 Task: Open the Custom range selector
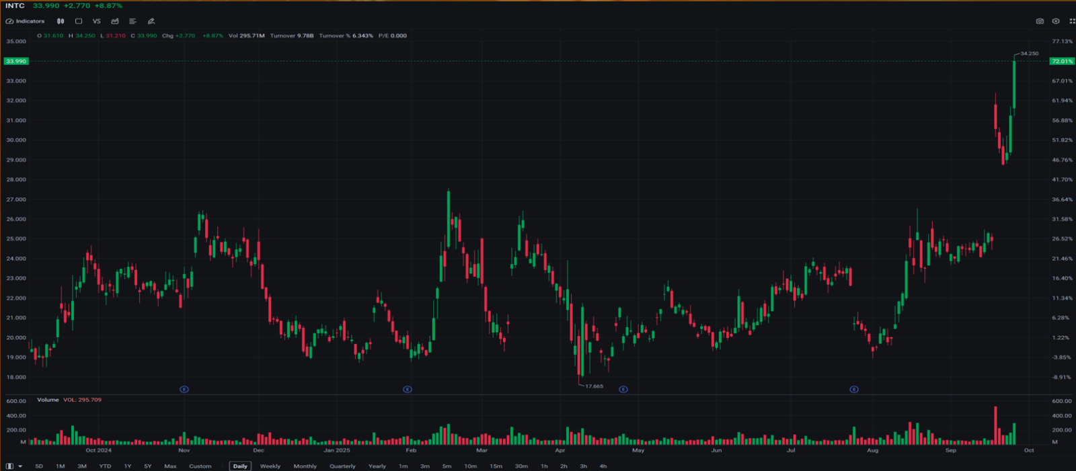200,466
